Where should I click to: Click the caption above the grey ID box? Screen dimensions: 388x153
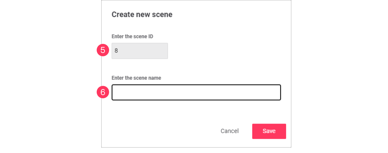coord(132,36)
